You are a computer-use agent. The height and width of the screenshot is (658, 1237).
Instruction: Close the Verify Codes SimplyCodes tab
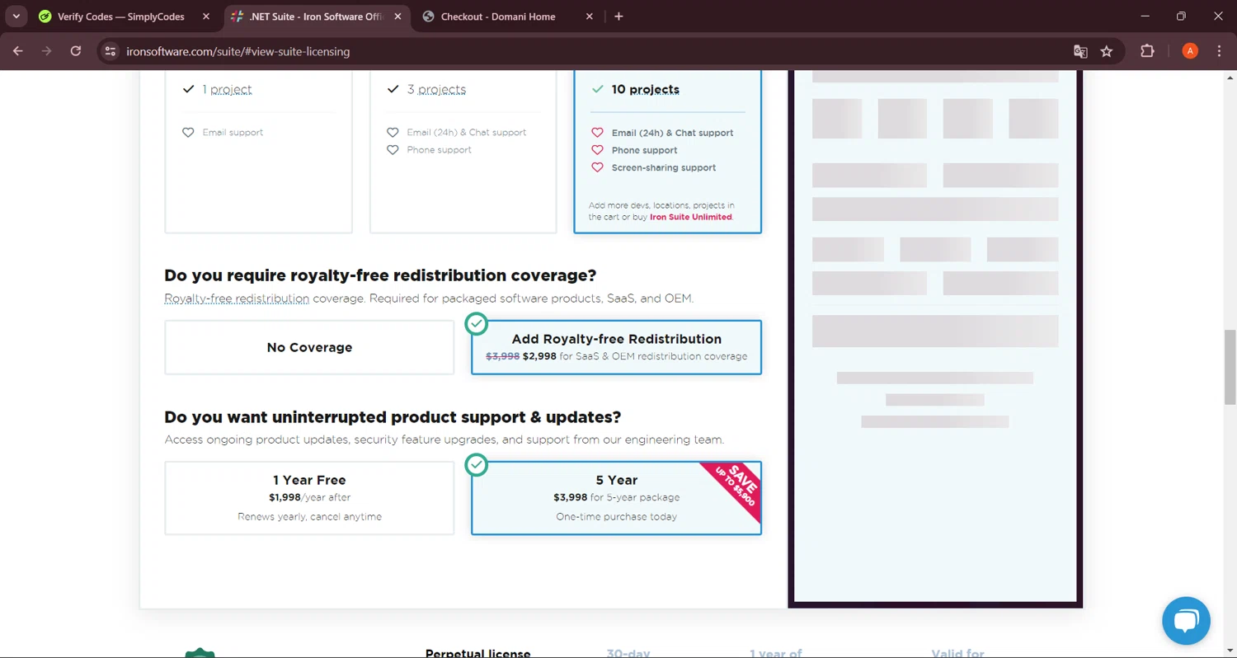click(206, 16)
